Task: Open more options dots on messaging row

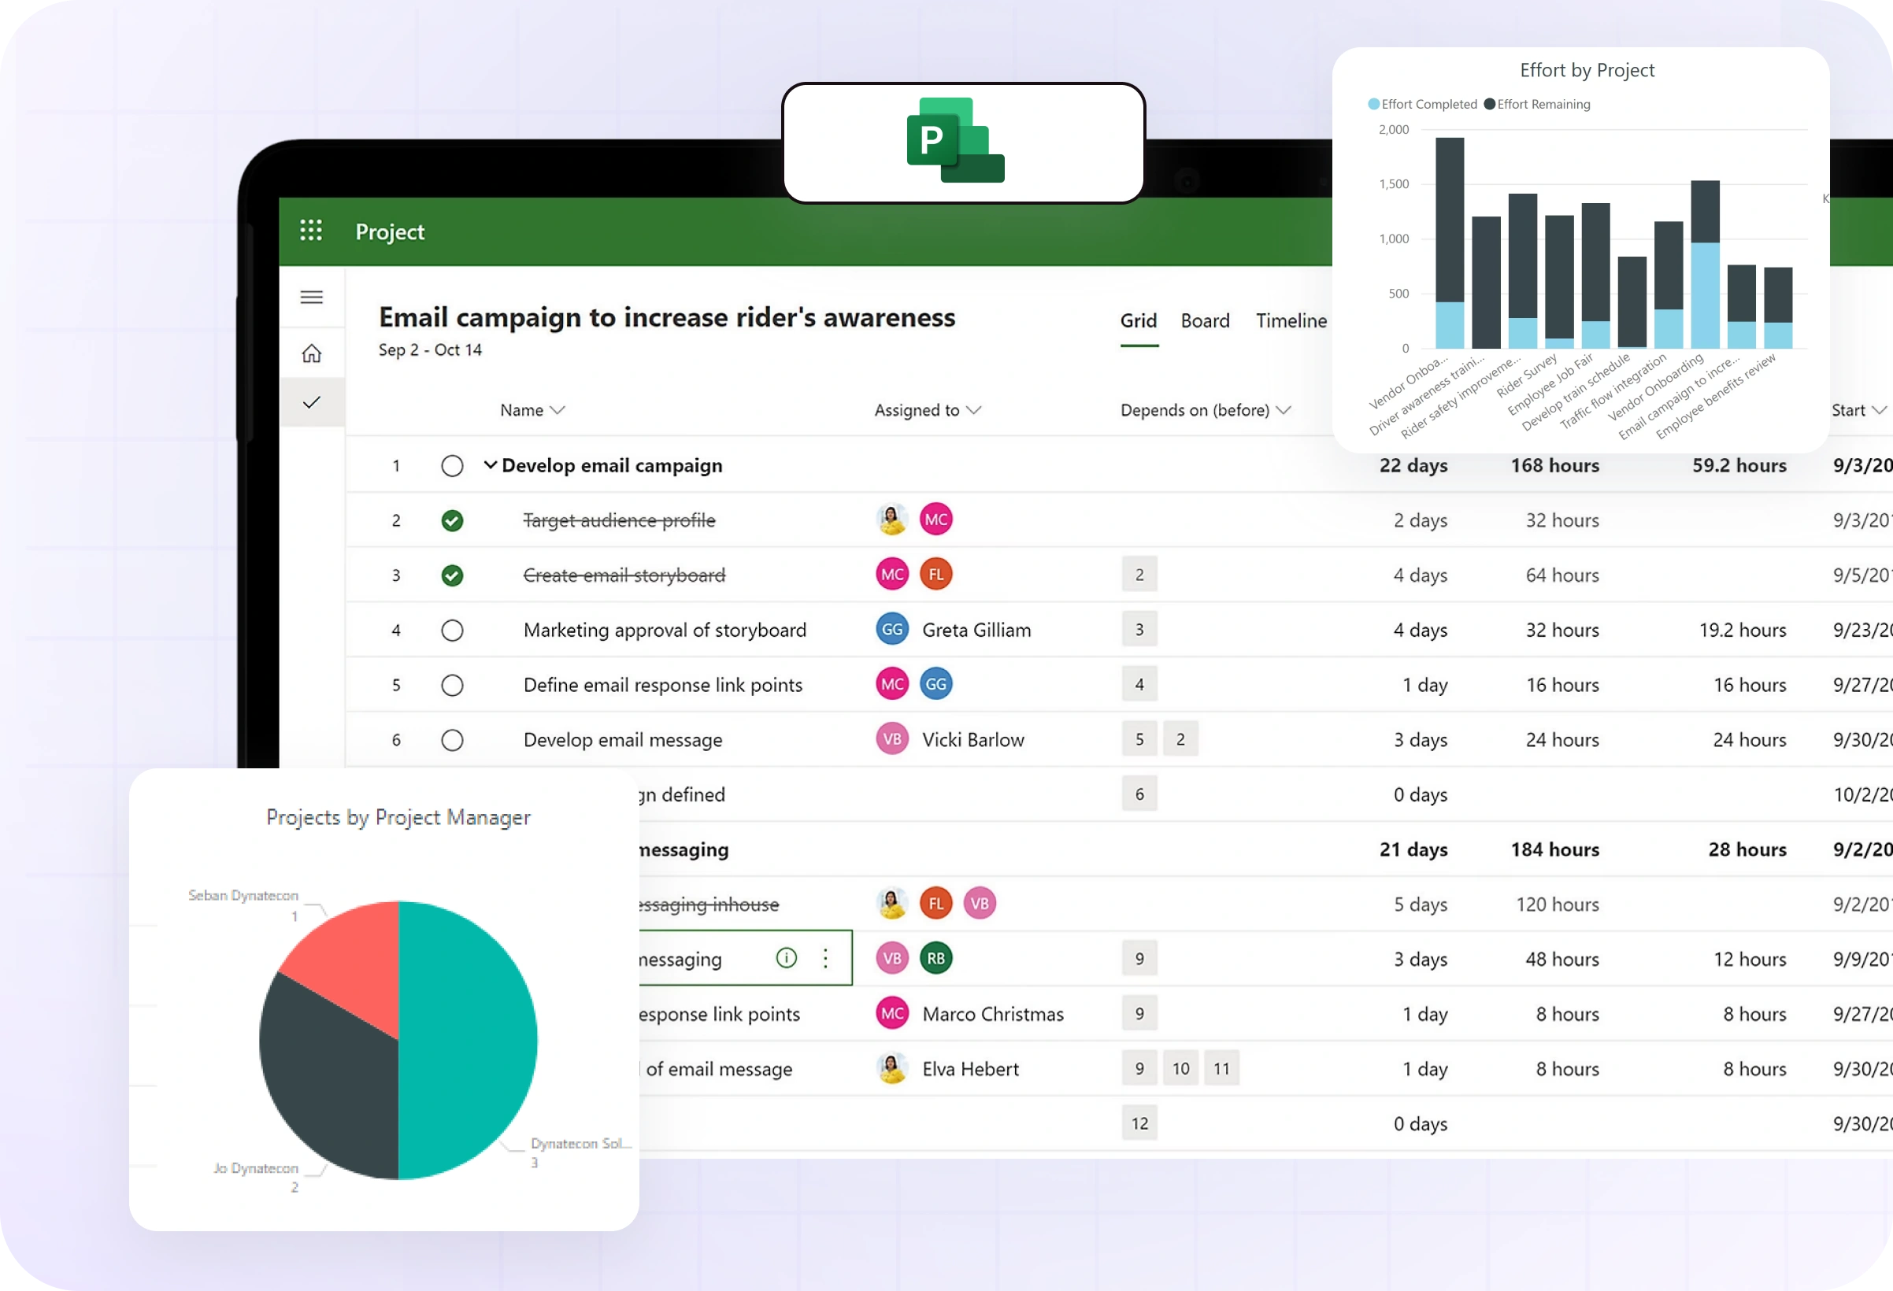Action: (825, 958)
